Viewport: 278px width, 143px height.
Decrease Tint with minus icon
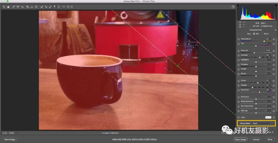(238, 44)
